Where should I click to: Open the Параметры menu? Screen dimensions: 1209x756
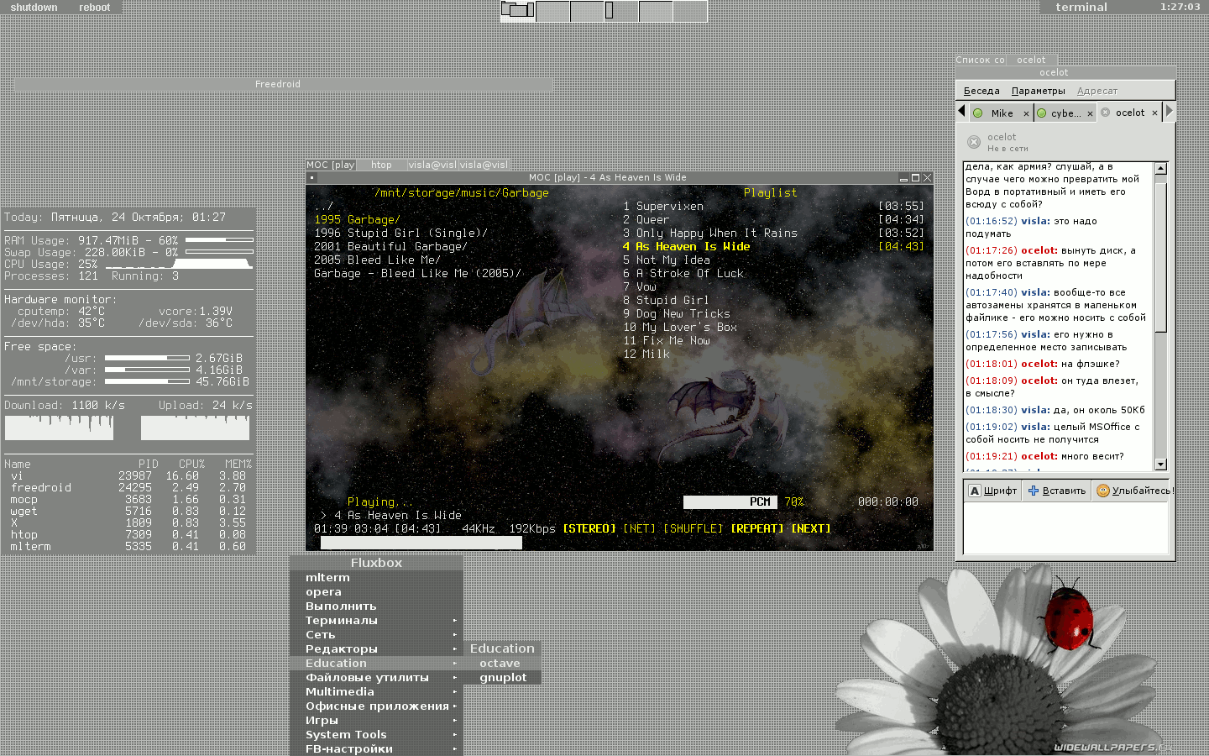(1038, 91)
